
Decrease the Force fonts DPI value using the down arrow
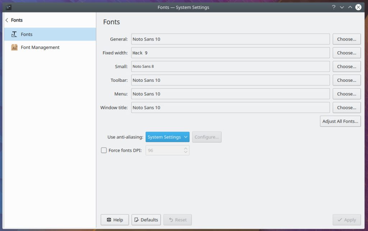pos(185,152)
